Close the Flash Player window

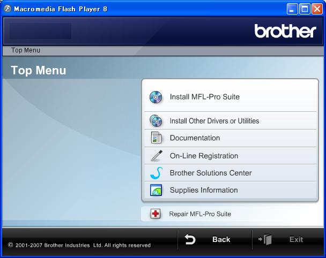pyautogui.click(x=317, y=9)
